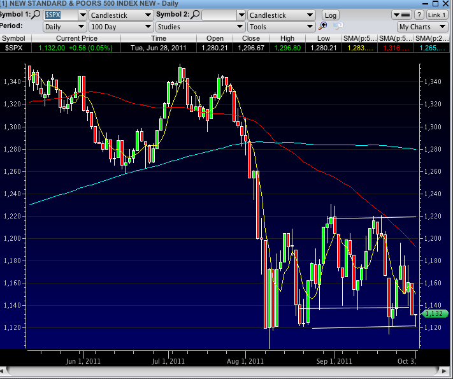Click the Link 1 button
Image resolution: width=453 pixels, height=379 pixels.
(437, 15)
